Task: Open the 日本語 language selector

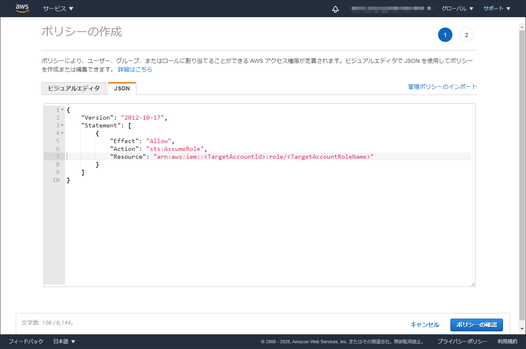Action: pyautogui.click(x=64, y=341)
